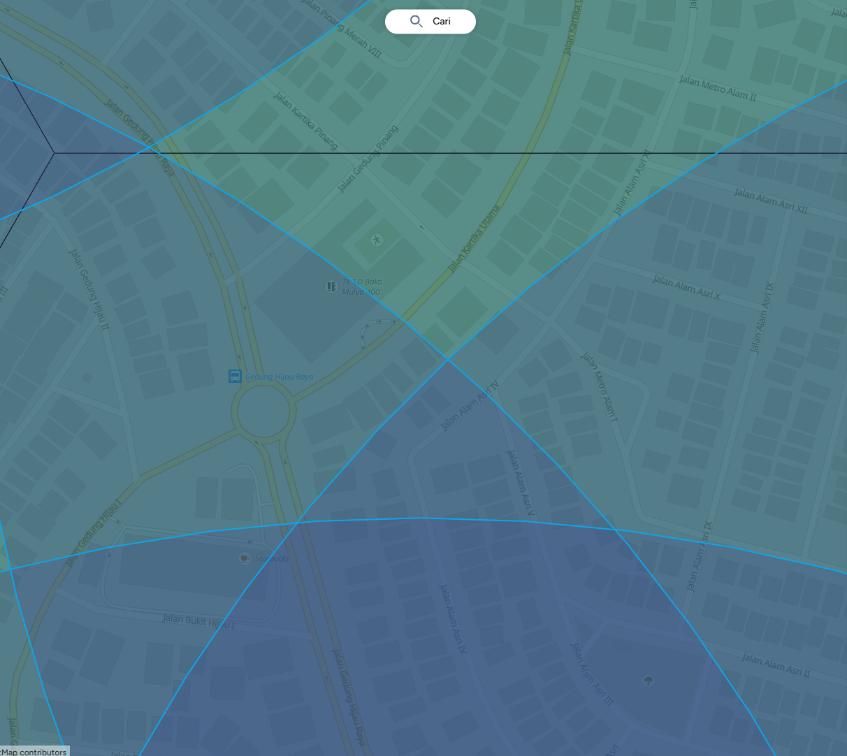Click the center of the roundabout
The image size is (847, 756).
tap(263, 414)
